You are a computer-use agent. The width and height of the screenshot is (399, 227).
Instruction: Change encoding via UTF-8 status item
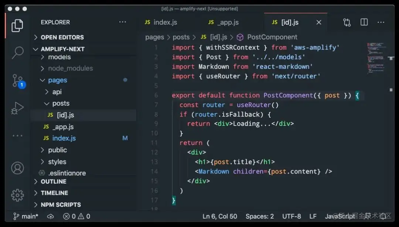tap(291, 216)
